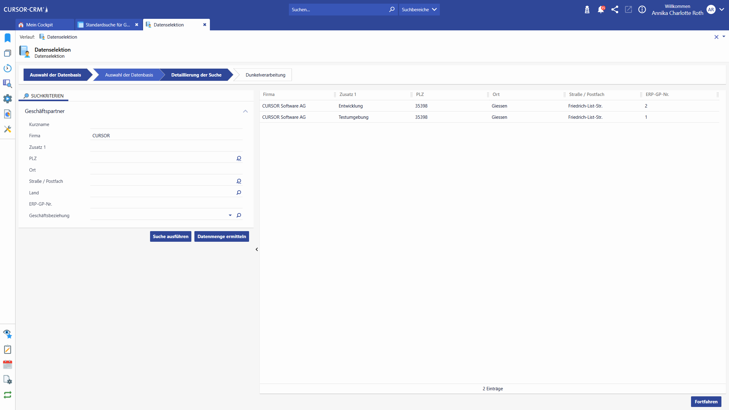Open the Verlauf options dropdown arrow
The width and height of the screenshot is (729, 410).
(724, 36)
